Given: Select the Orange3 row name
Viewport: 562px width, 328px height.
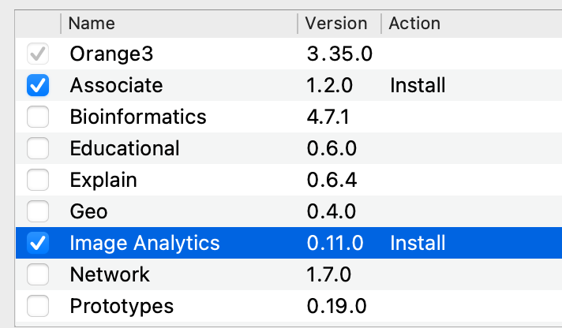Looking at the screenshot, I should [111, 54].
